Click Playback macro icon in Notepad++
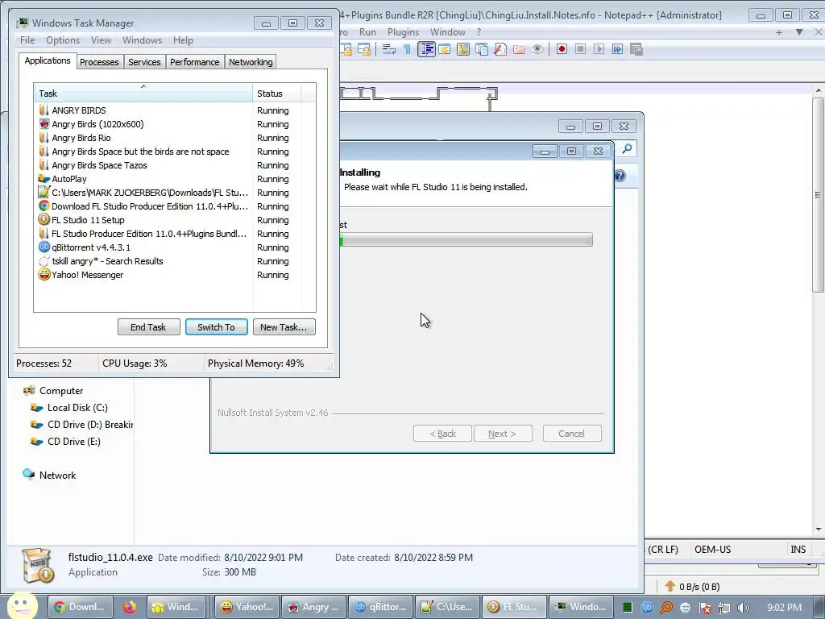This screenshot has height=619, width=825. pyautogui.click(x=599, y=49)
